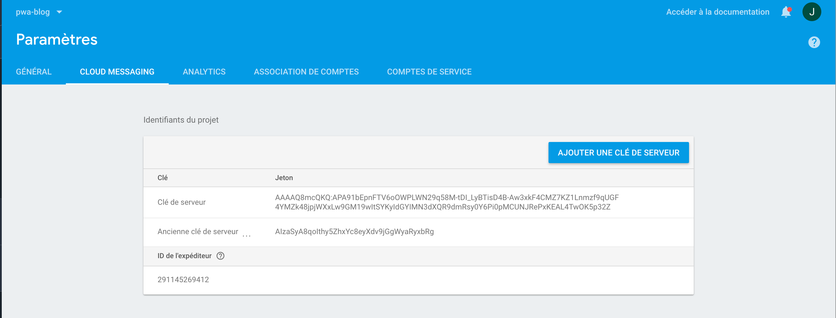Open the ANALYTICS tab
This screenshot has height=318, width=836.
pyautogui.click(x=204, y=72)
